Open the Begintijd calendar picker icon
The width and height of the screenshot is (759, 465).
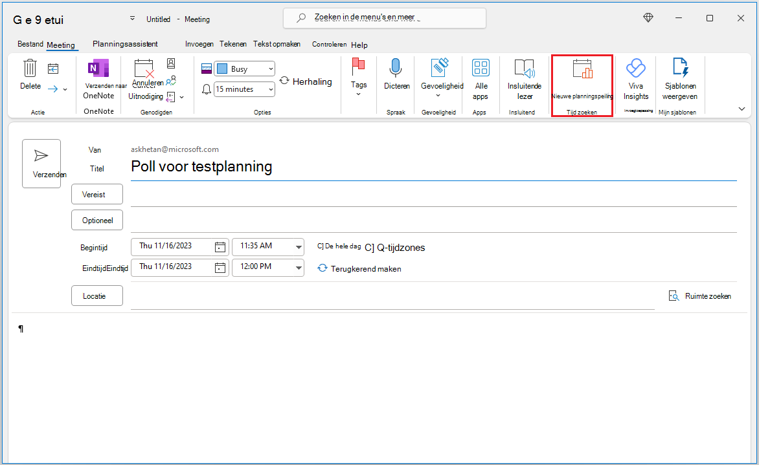(x=220, y=247)
